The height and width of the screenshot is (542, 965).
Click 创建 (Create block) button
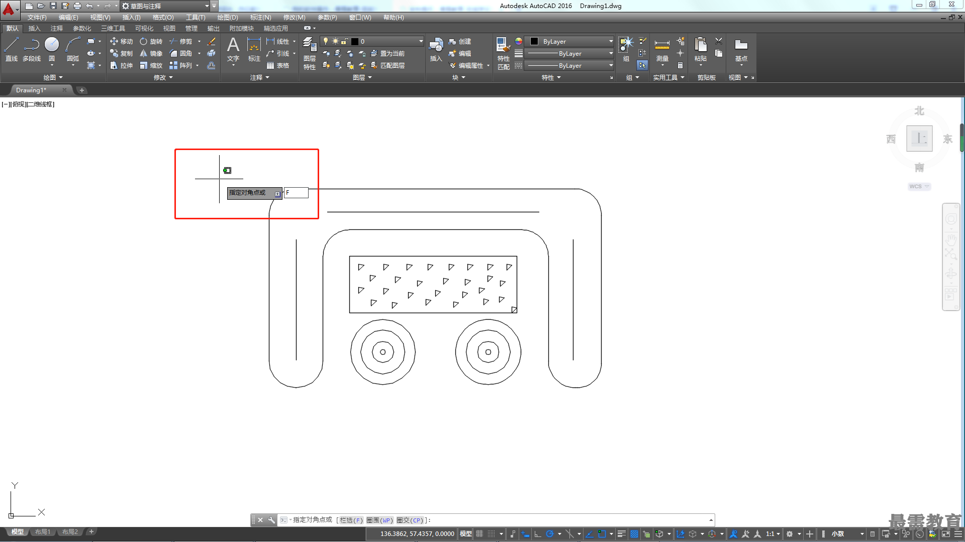coord(460,42)
